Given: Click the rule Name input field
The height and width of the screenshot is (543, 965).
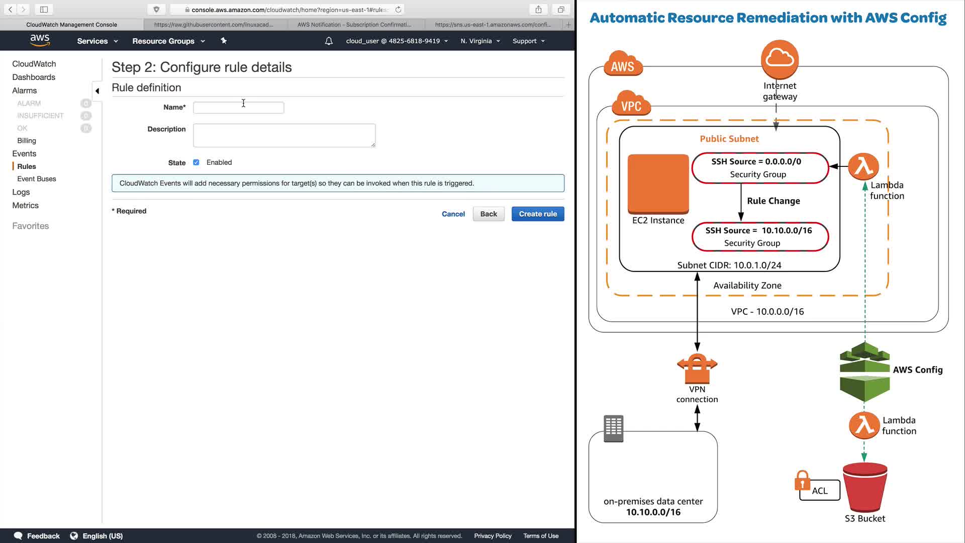Looking at the screenshot, I should coord(238,108).
